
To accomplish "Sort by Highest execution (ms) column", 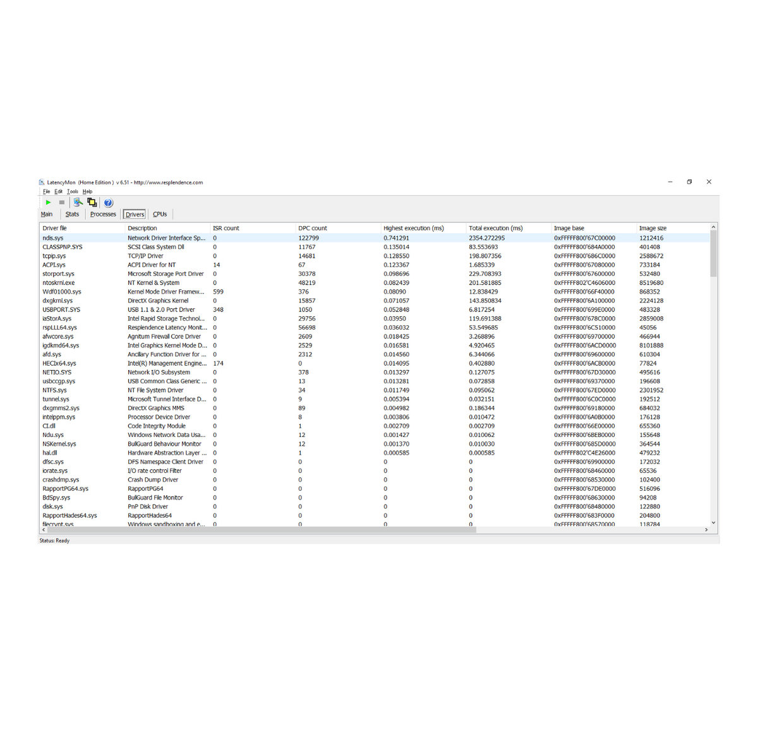I will pos(413,228).
